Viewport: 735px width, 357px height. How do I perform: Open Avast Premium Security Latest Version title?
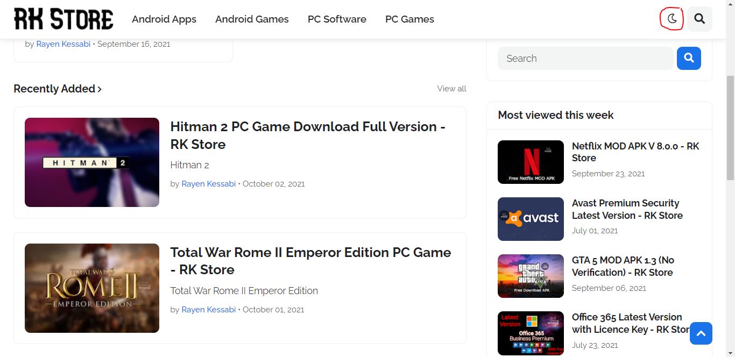point(627,209)
